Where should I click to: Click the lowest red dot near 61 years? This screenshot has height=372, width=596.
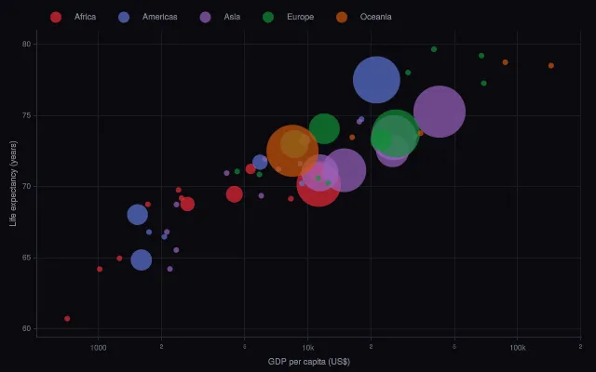click(x=67, y=318)
